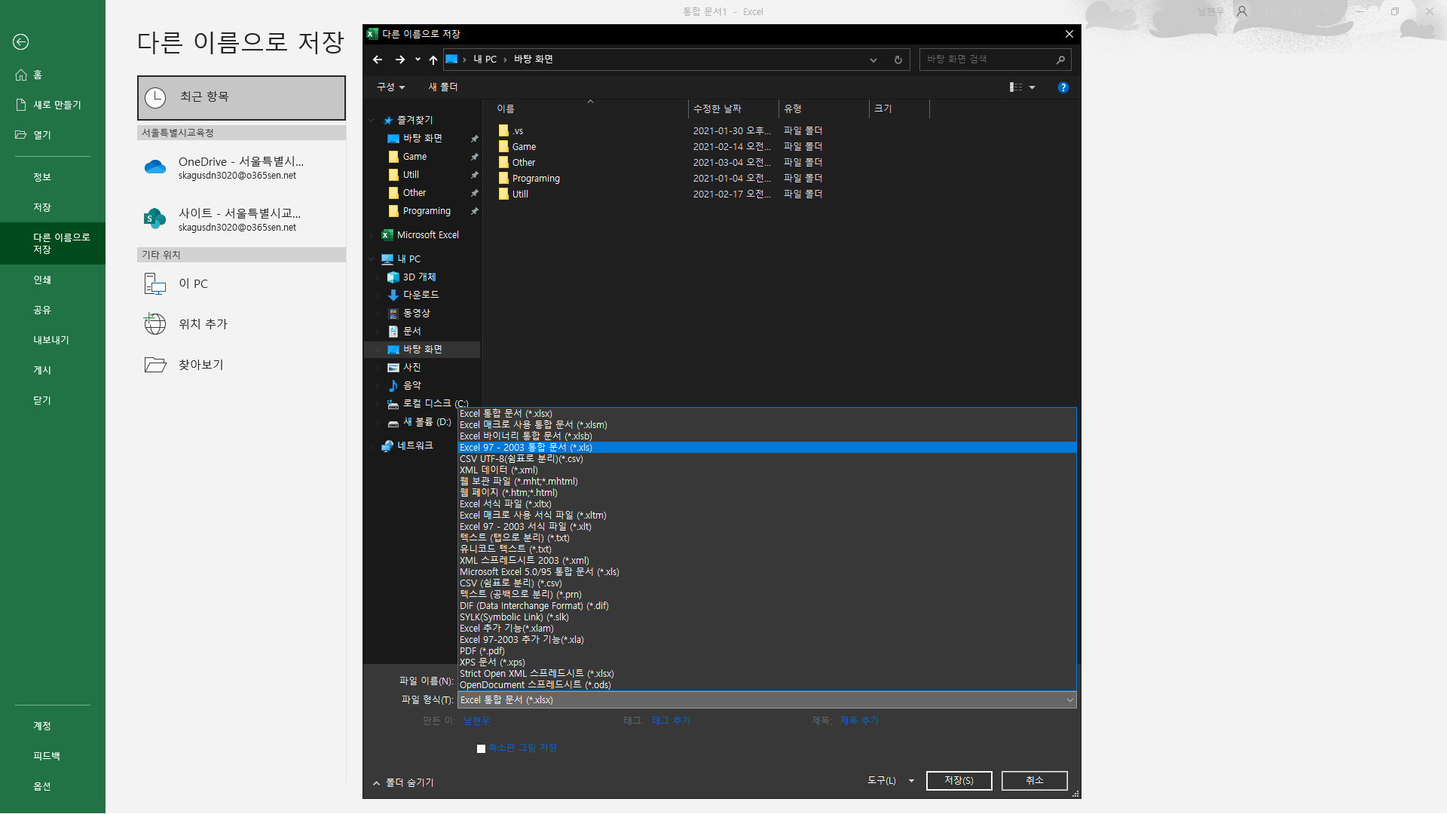Select Utill in the 즐겨찾기 tree
Image resolution: width=1447 pixels, height=814 pixels.
point(411,175)
